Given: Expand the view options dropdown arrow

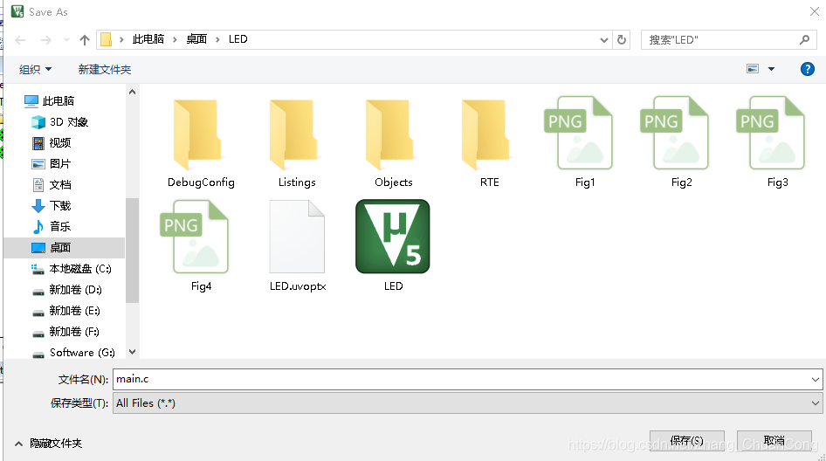Looking at the screenshot, I should coord(771,69).
